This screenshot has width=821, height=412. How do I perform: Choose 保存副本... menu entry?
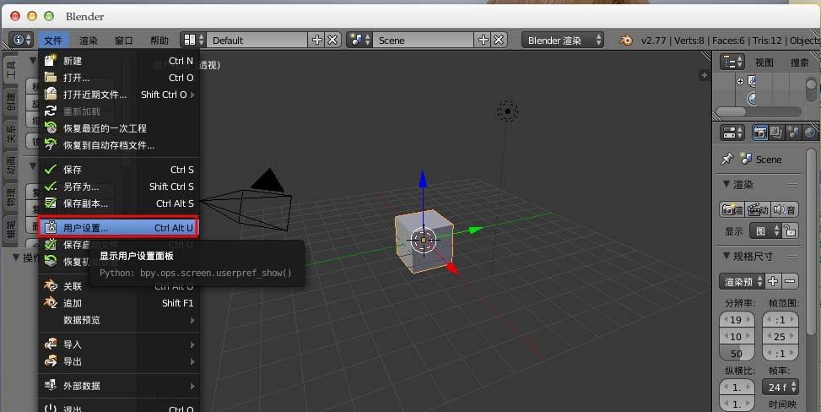119,203
